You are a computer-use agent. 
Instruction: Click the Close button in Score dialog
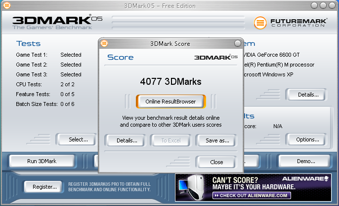(x=216, y=162)
